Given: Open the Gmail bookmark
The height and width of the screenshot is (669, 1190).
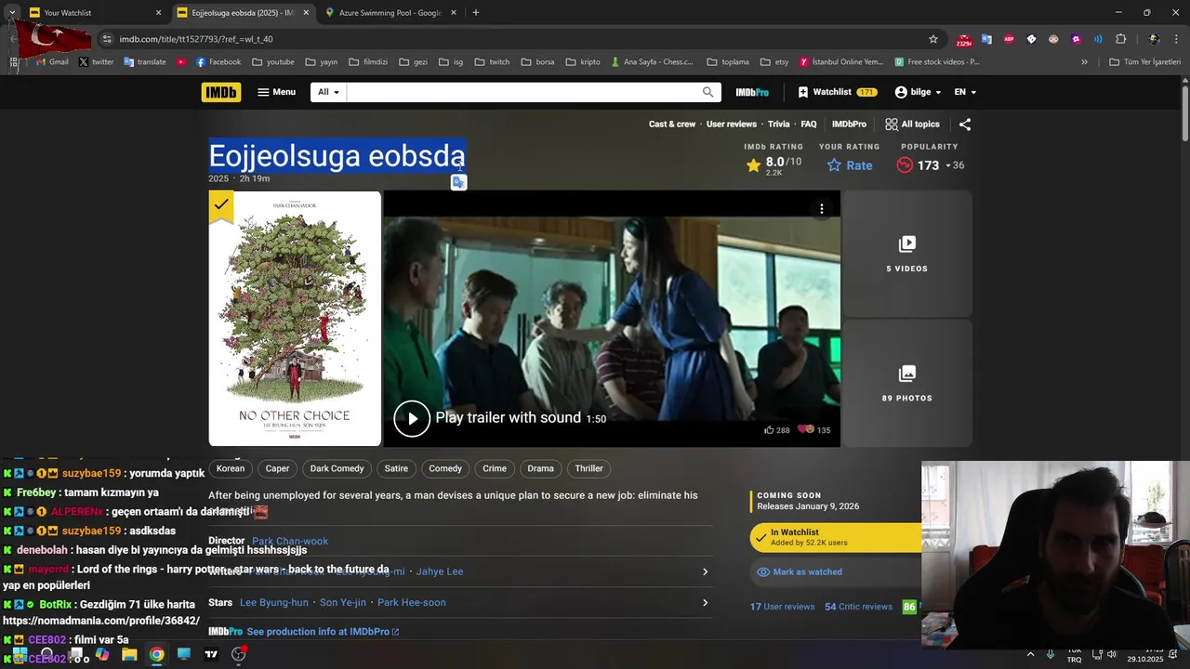Looking at the screenshot, I should (x=52, y=62).
